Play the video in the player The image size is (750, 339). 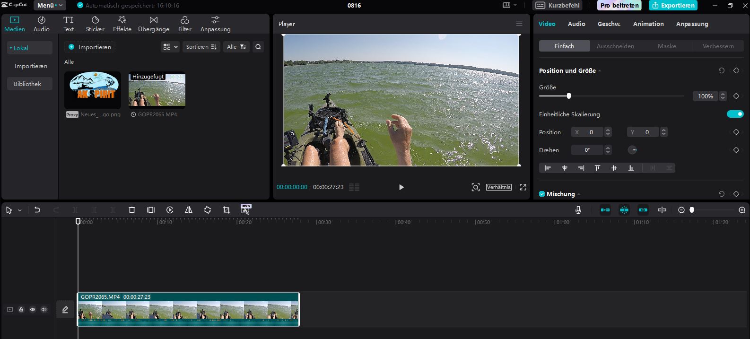tap(401, 187)
